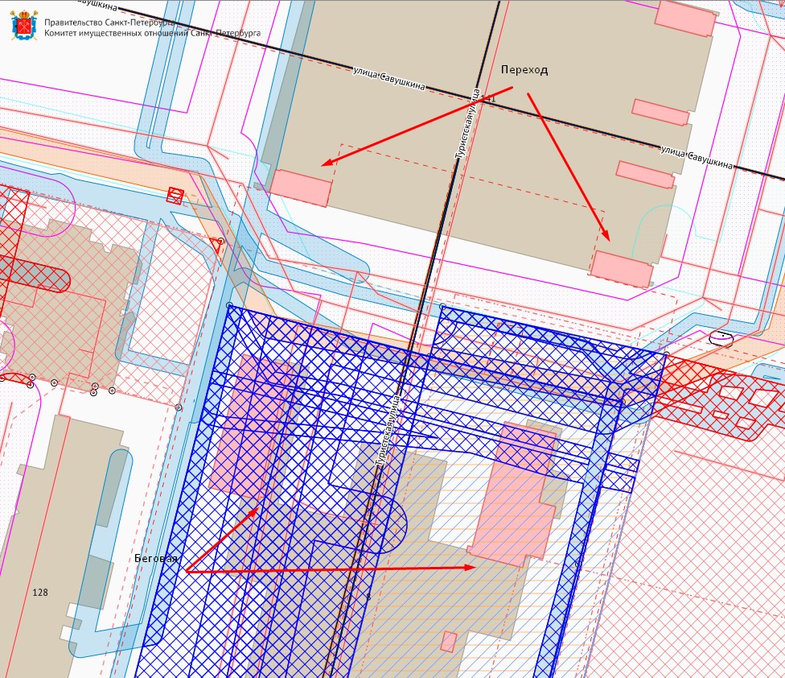
Task: Select building number 128 label
Action: point(40,593)
